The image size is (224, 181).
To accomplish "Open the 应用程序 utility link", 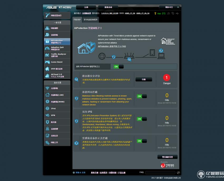I will 104,173.
